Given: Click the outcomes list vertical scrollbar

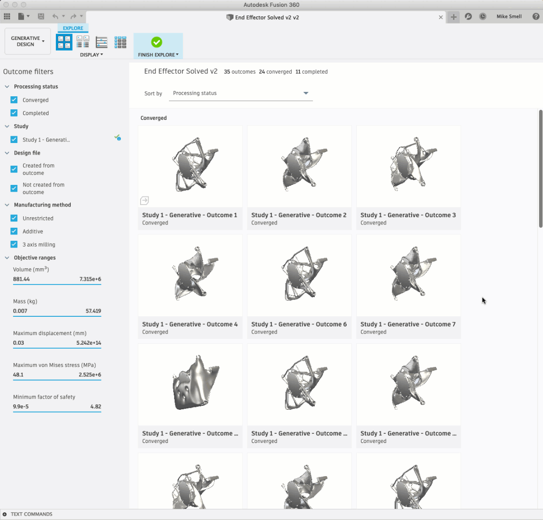Looking at the screenshot, I should (x=541, y=169).
